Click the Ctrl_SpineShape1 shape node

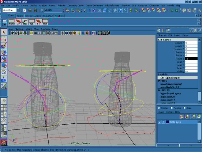point(170,78)
